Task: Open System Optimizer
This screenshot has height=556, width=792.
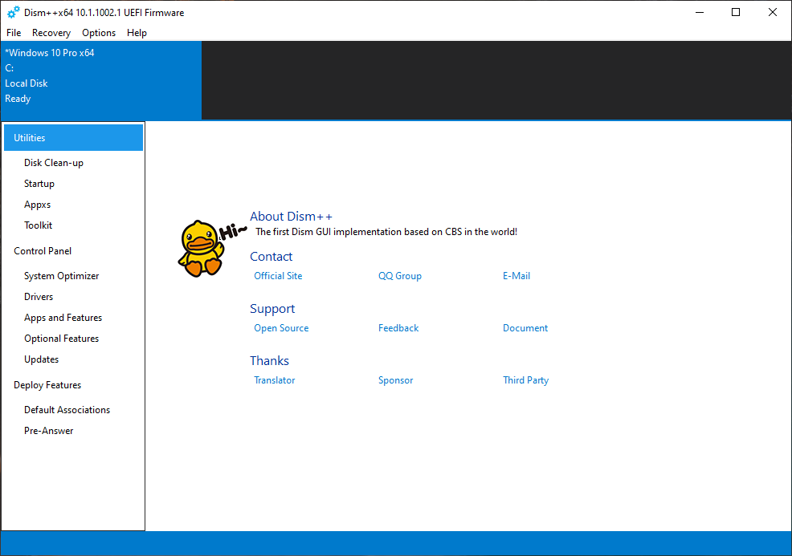Action: pyautogui.click(x=62, y=276)
